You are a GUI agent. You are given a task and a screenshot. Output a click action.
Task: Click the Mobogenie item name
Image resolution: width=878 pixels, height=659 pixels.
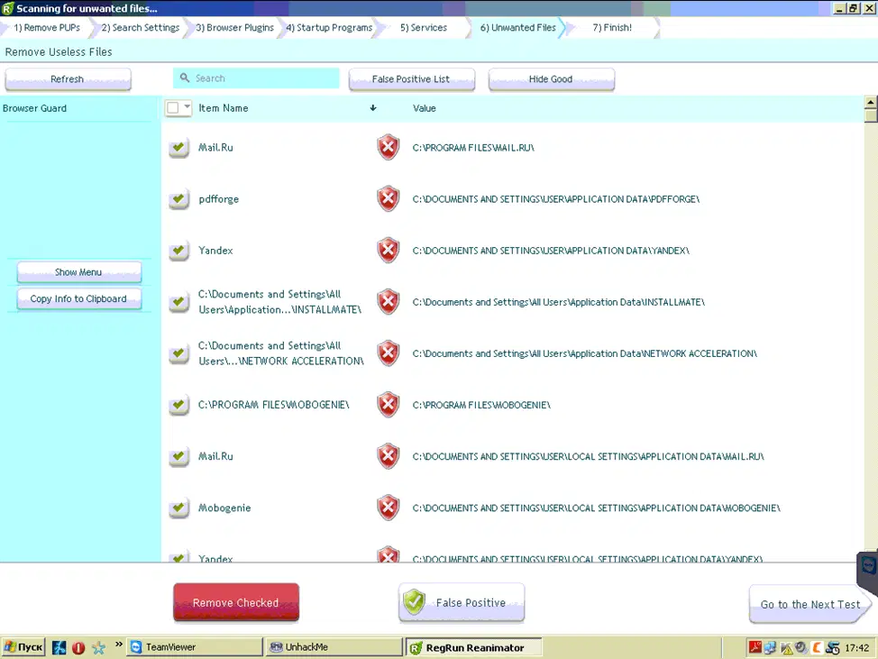[x=224, y=508]
